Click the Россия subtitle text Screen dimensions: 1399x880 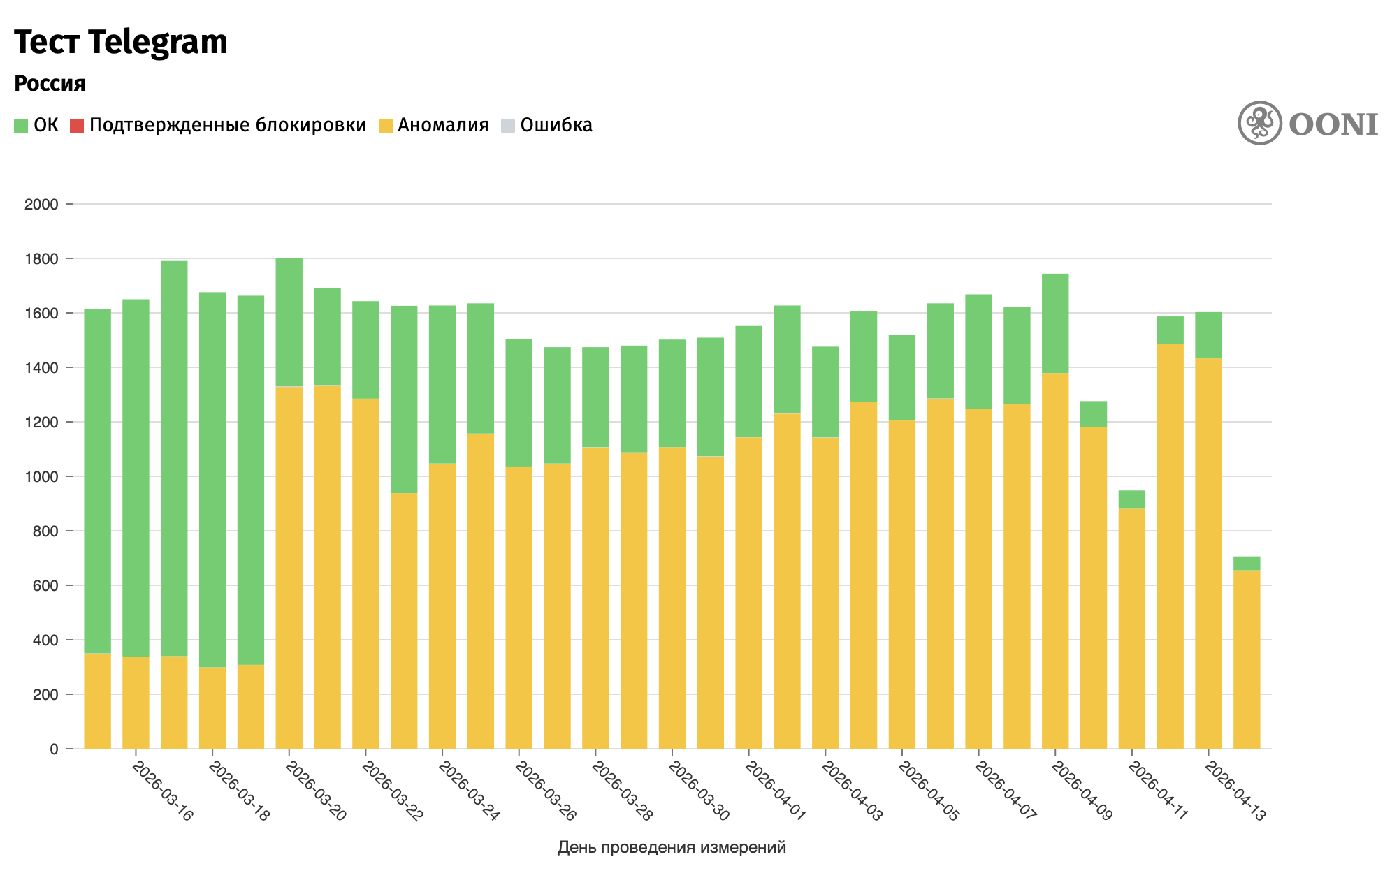point(50,84)
